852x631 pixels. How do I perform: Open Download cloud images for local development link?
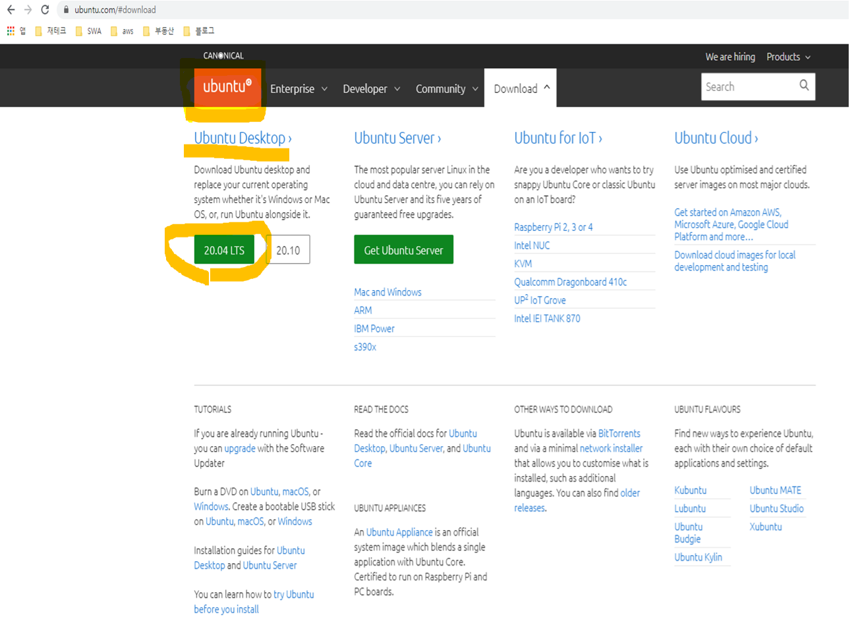point(735,260)
